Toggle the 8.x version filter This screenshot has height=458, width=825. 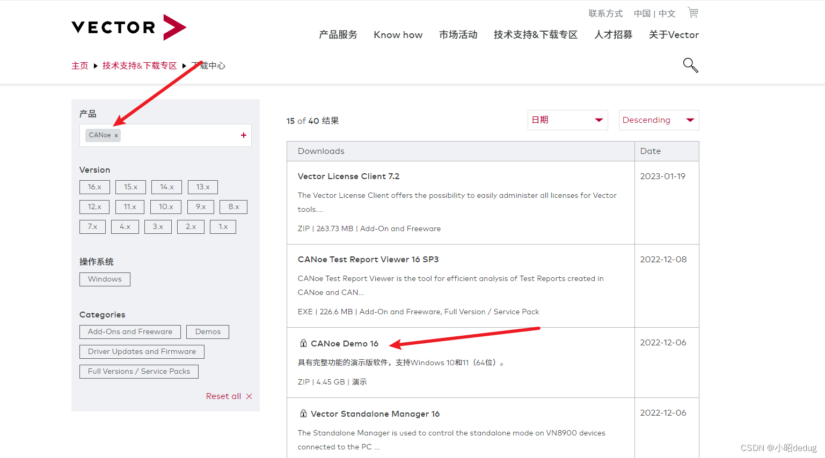point(233,207)
